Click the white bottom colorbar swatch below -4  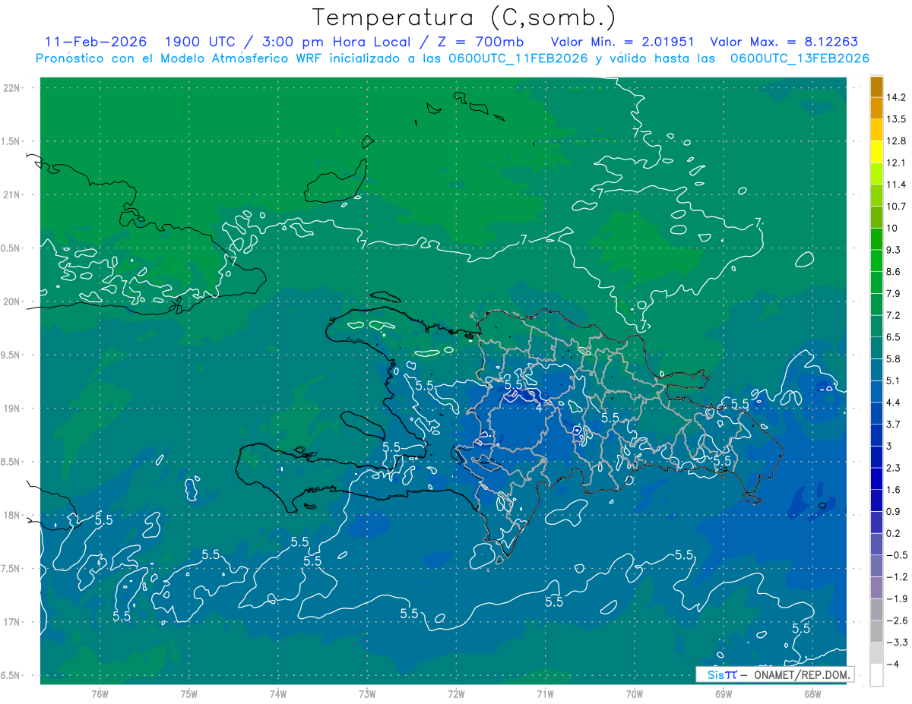pos(876,675)
